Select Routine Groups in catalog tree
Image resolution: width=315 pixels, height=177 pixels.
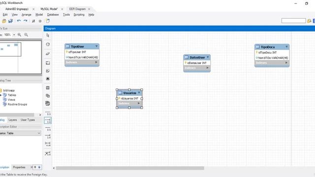point(17,104)
